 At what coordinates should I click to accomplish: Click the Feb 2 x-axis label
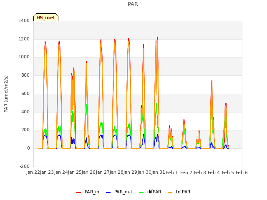click(186, 172)
